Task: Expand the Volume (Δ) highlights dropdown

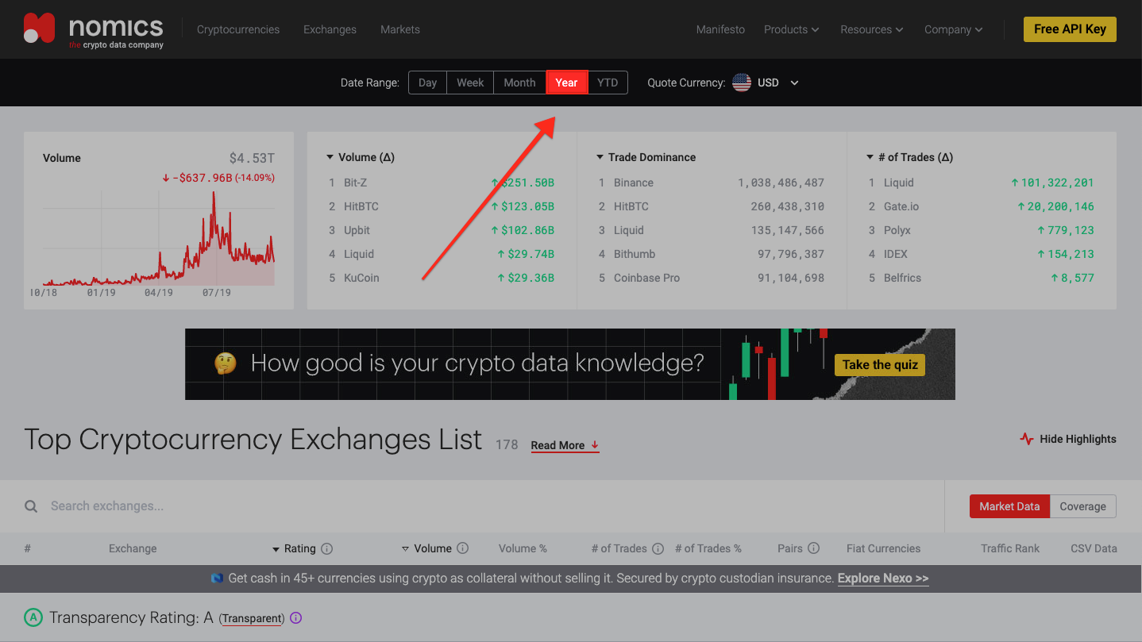Action: tap(361, 157)
